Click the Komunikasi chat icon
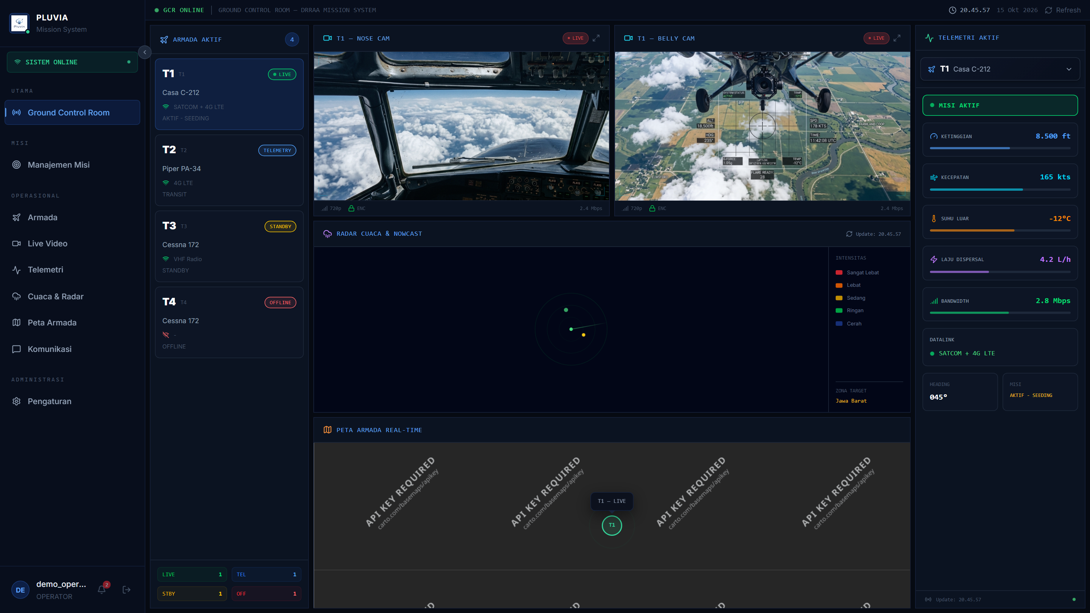 [x=17, y=349]
